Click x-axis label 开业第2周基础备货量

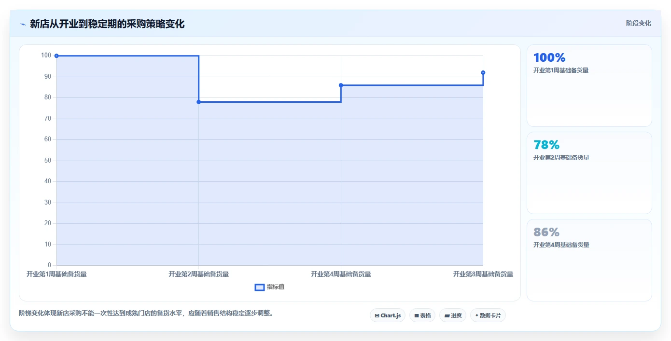199,274
